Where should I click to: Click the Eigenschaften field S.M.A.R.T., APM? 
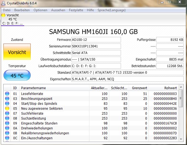[x=128, y=79]
